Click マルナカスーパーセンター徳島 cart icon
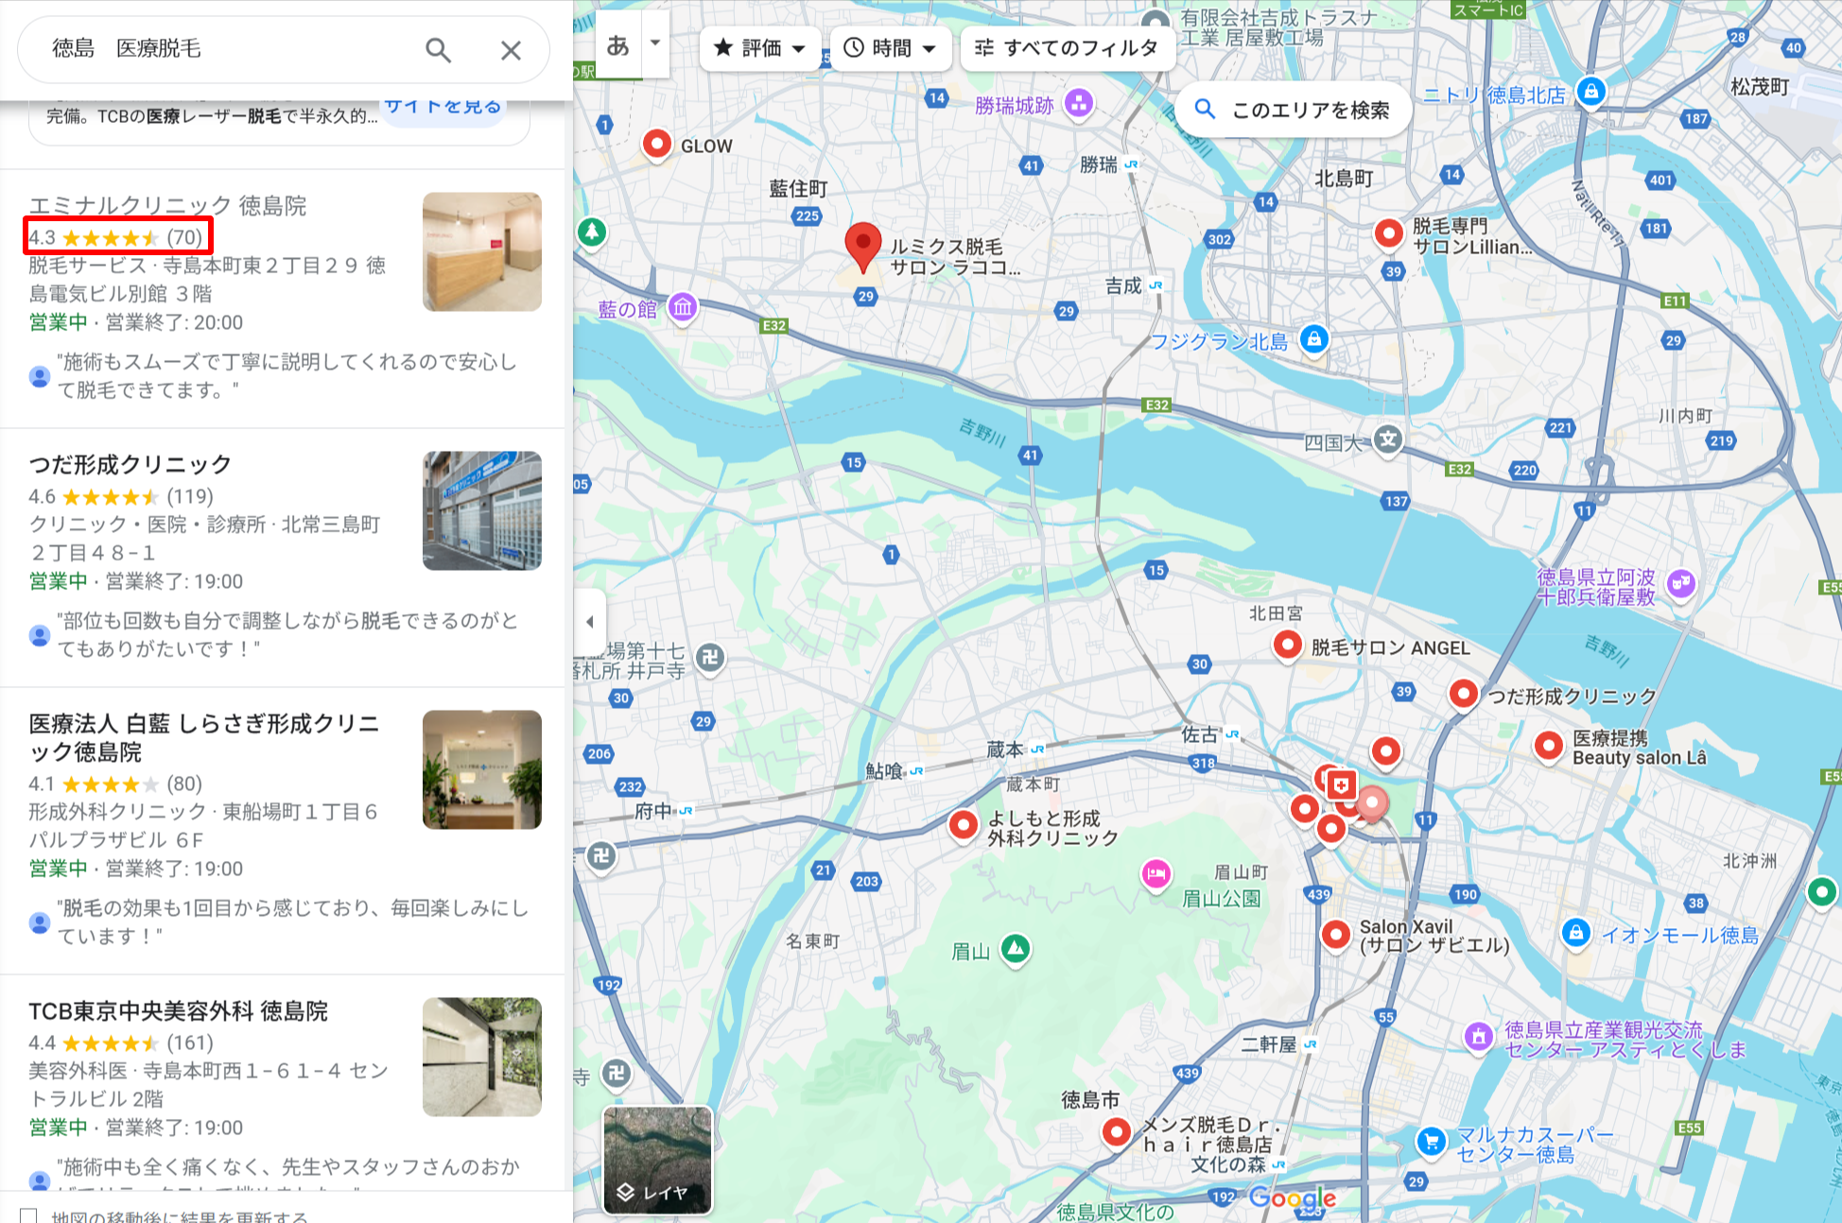Screen dimensions: 1842x1223 click(1432, 1141)
